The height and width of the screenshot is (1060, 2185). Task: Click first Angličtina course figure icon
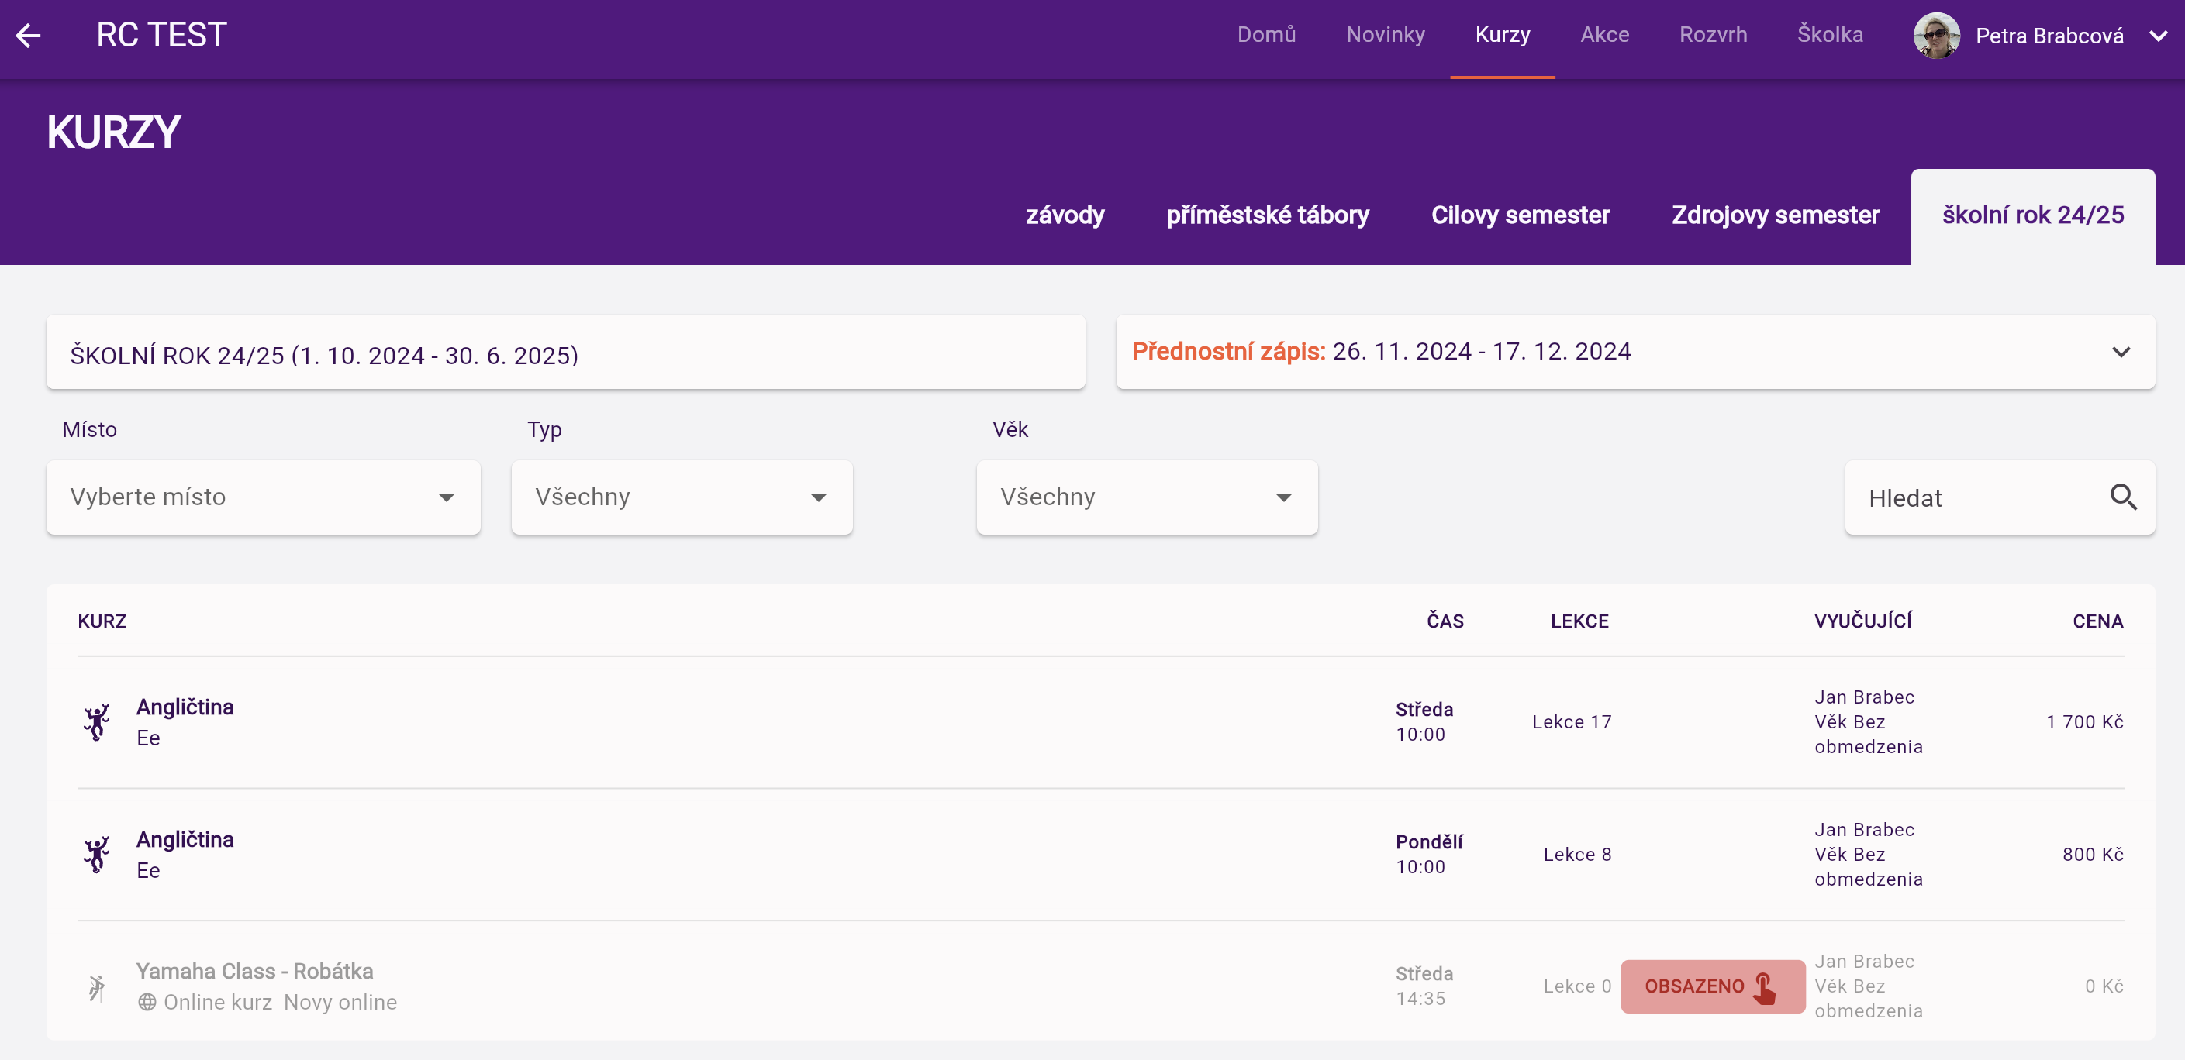(x=97, y=722)
